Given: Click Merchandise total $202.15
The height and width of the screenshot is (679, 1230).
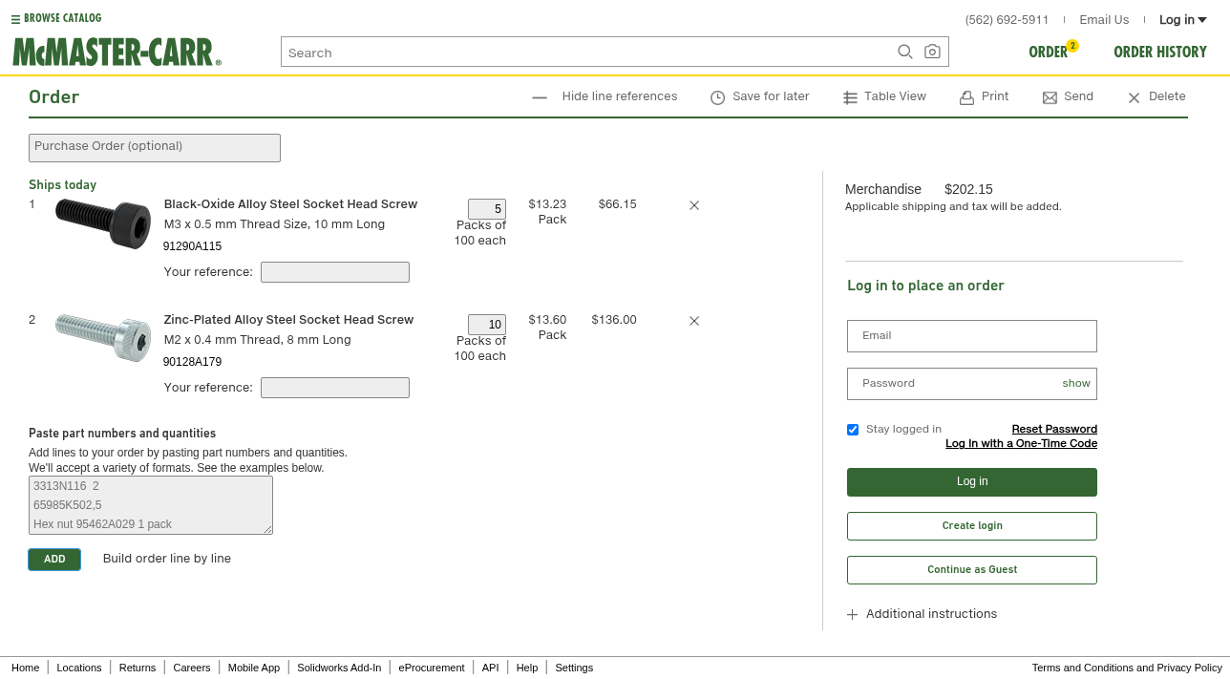Looking at the screenshot, I should click(x=968, y=189).
